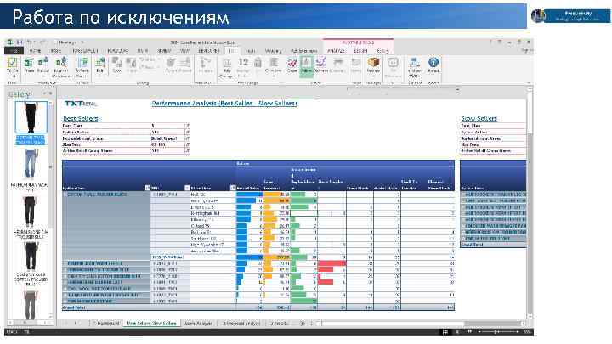This screenshot has height=344, width=612.
Task: Switch to the ANALYZE ribbon tab
Action: (336, 51)
